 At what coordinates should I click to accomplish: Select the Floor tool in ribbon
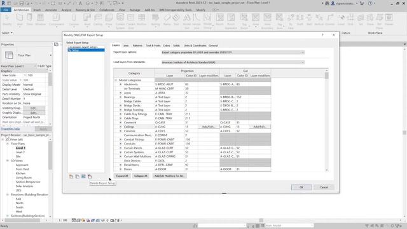pos(109,20)
